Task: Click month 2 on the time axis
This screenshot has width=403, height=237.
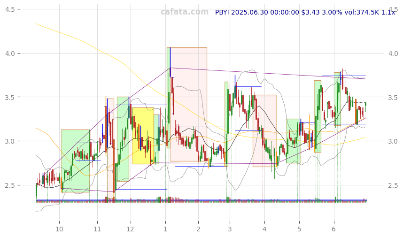Action: pos(198,229)
